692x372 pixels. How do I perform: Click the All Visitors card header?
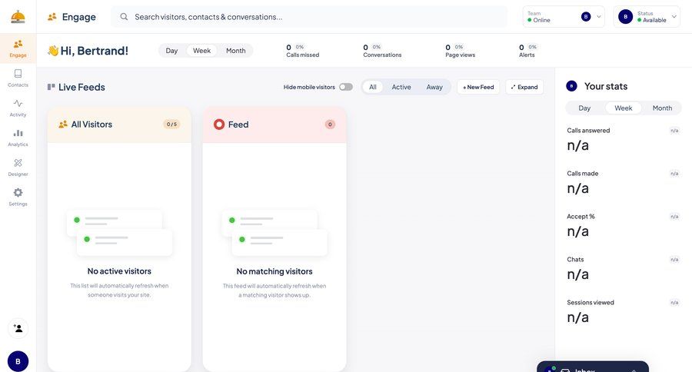[119, 125]
